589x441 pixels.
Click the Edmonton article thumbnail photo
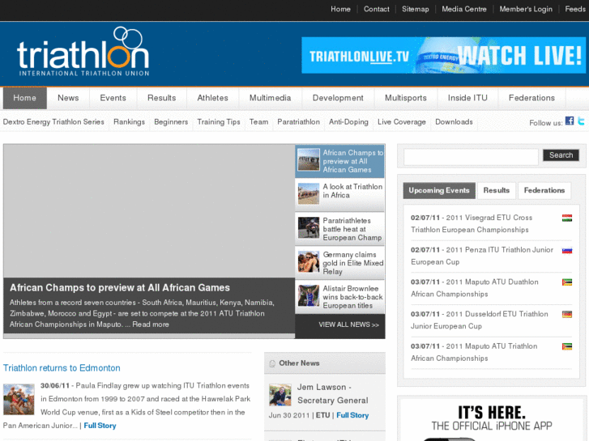tap(19, 399)
